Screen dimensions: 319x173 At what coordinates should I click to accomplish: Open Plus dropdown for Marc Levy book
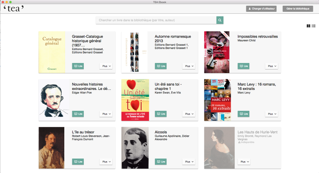272,114
